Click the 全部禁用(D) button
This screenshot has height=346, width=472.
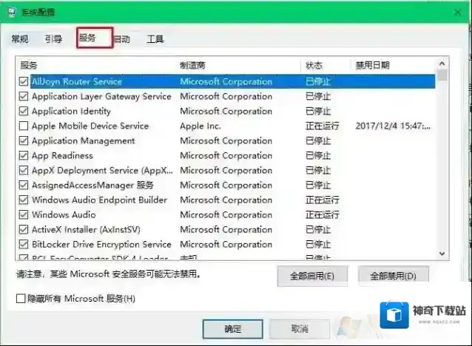394,277
